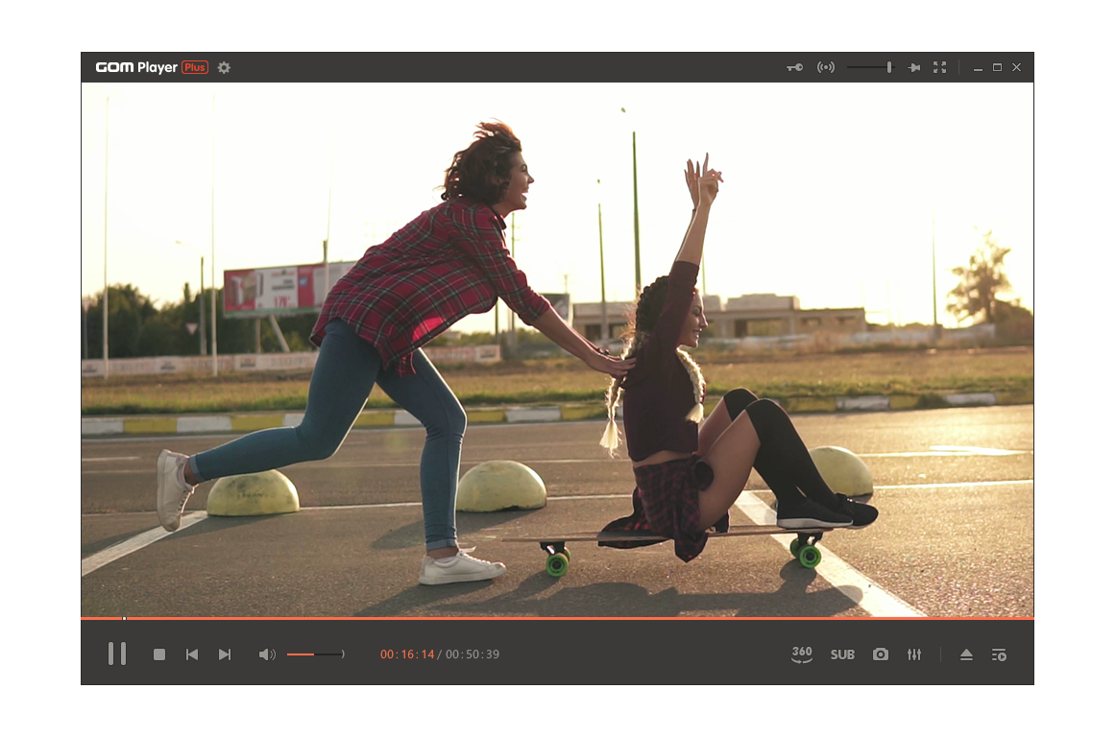Image resolution: width=1116 pixels, height=737 pixels.
Task: Show the playlist panel
Action: pyautogui.click(x=999, y=654)
